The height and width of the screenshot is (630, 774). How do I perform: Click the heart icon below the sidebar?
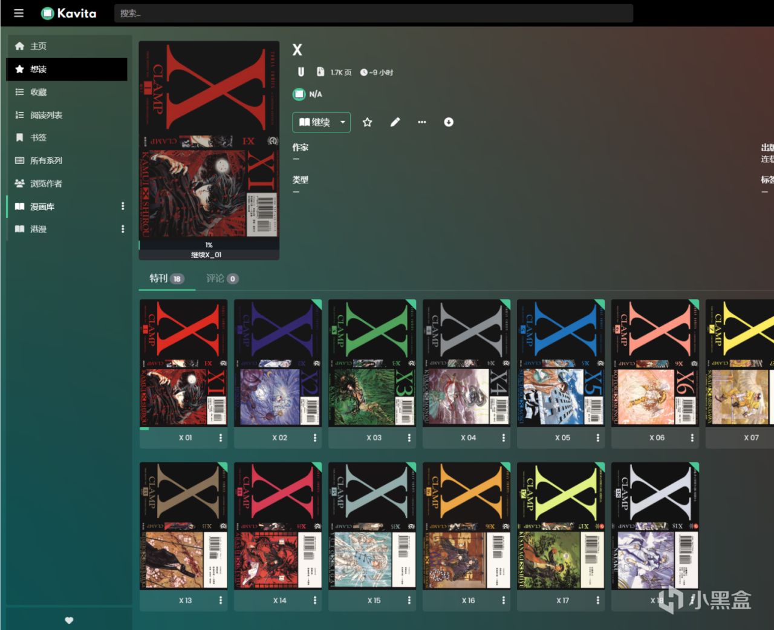[x=69, y=620]
